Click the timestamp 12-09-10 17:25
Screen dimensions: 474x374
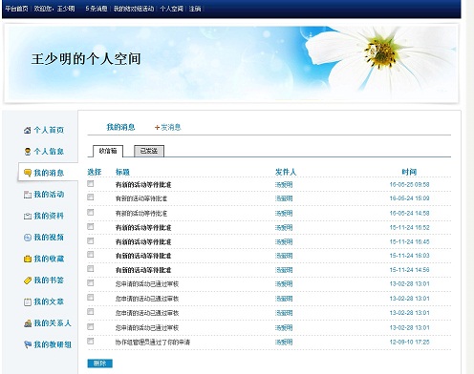[409, 343]
